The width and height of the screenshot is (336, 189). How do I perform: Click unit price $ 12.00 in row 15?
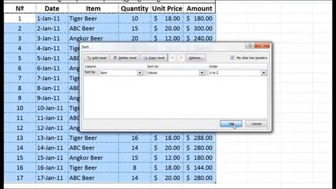[x=167, y=157]
